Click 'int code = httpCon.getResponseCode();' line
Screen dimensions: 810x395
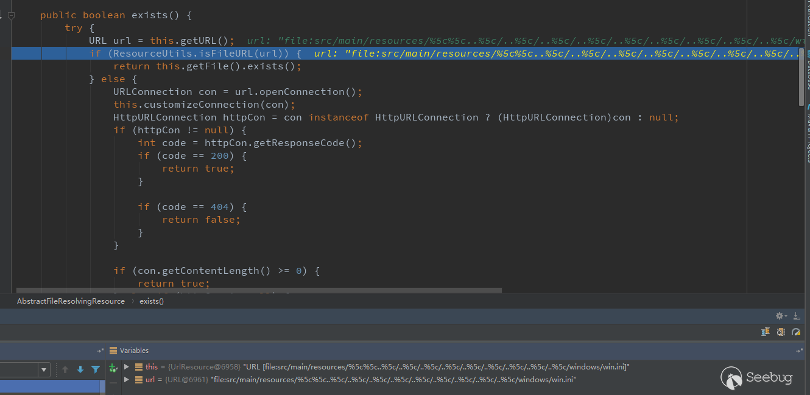[250, 143]
